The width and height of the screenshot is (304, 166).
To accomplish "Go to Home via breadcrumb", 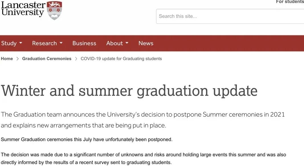I will [7, 59].
